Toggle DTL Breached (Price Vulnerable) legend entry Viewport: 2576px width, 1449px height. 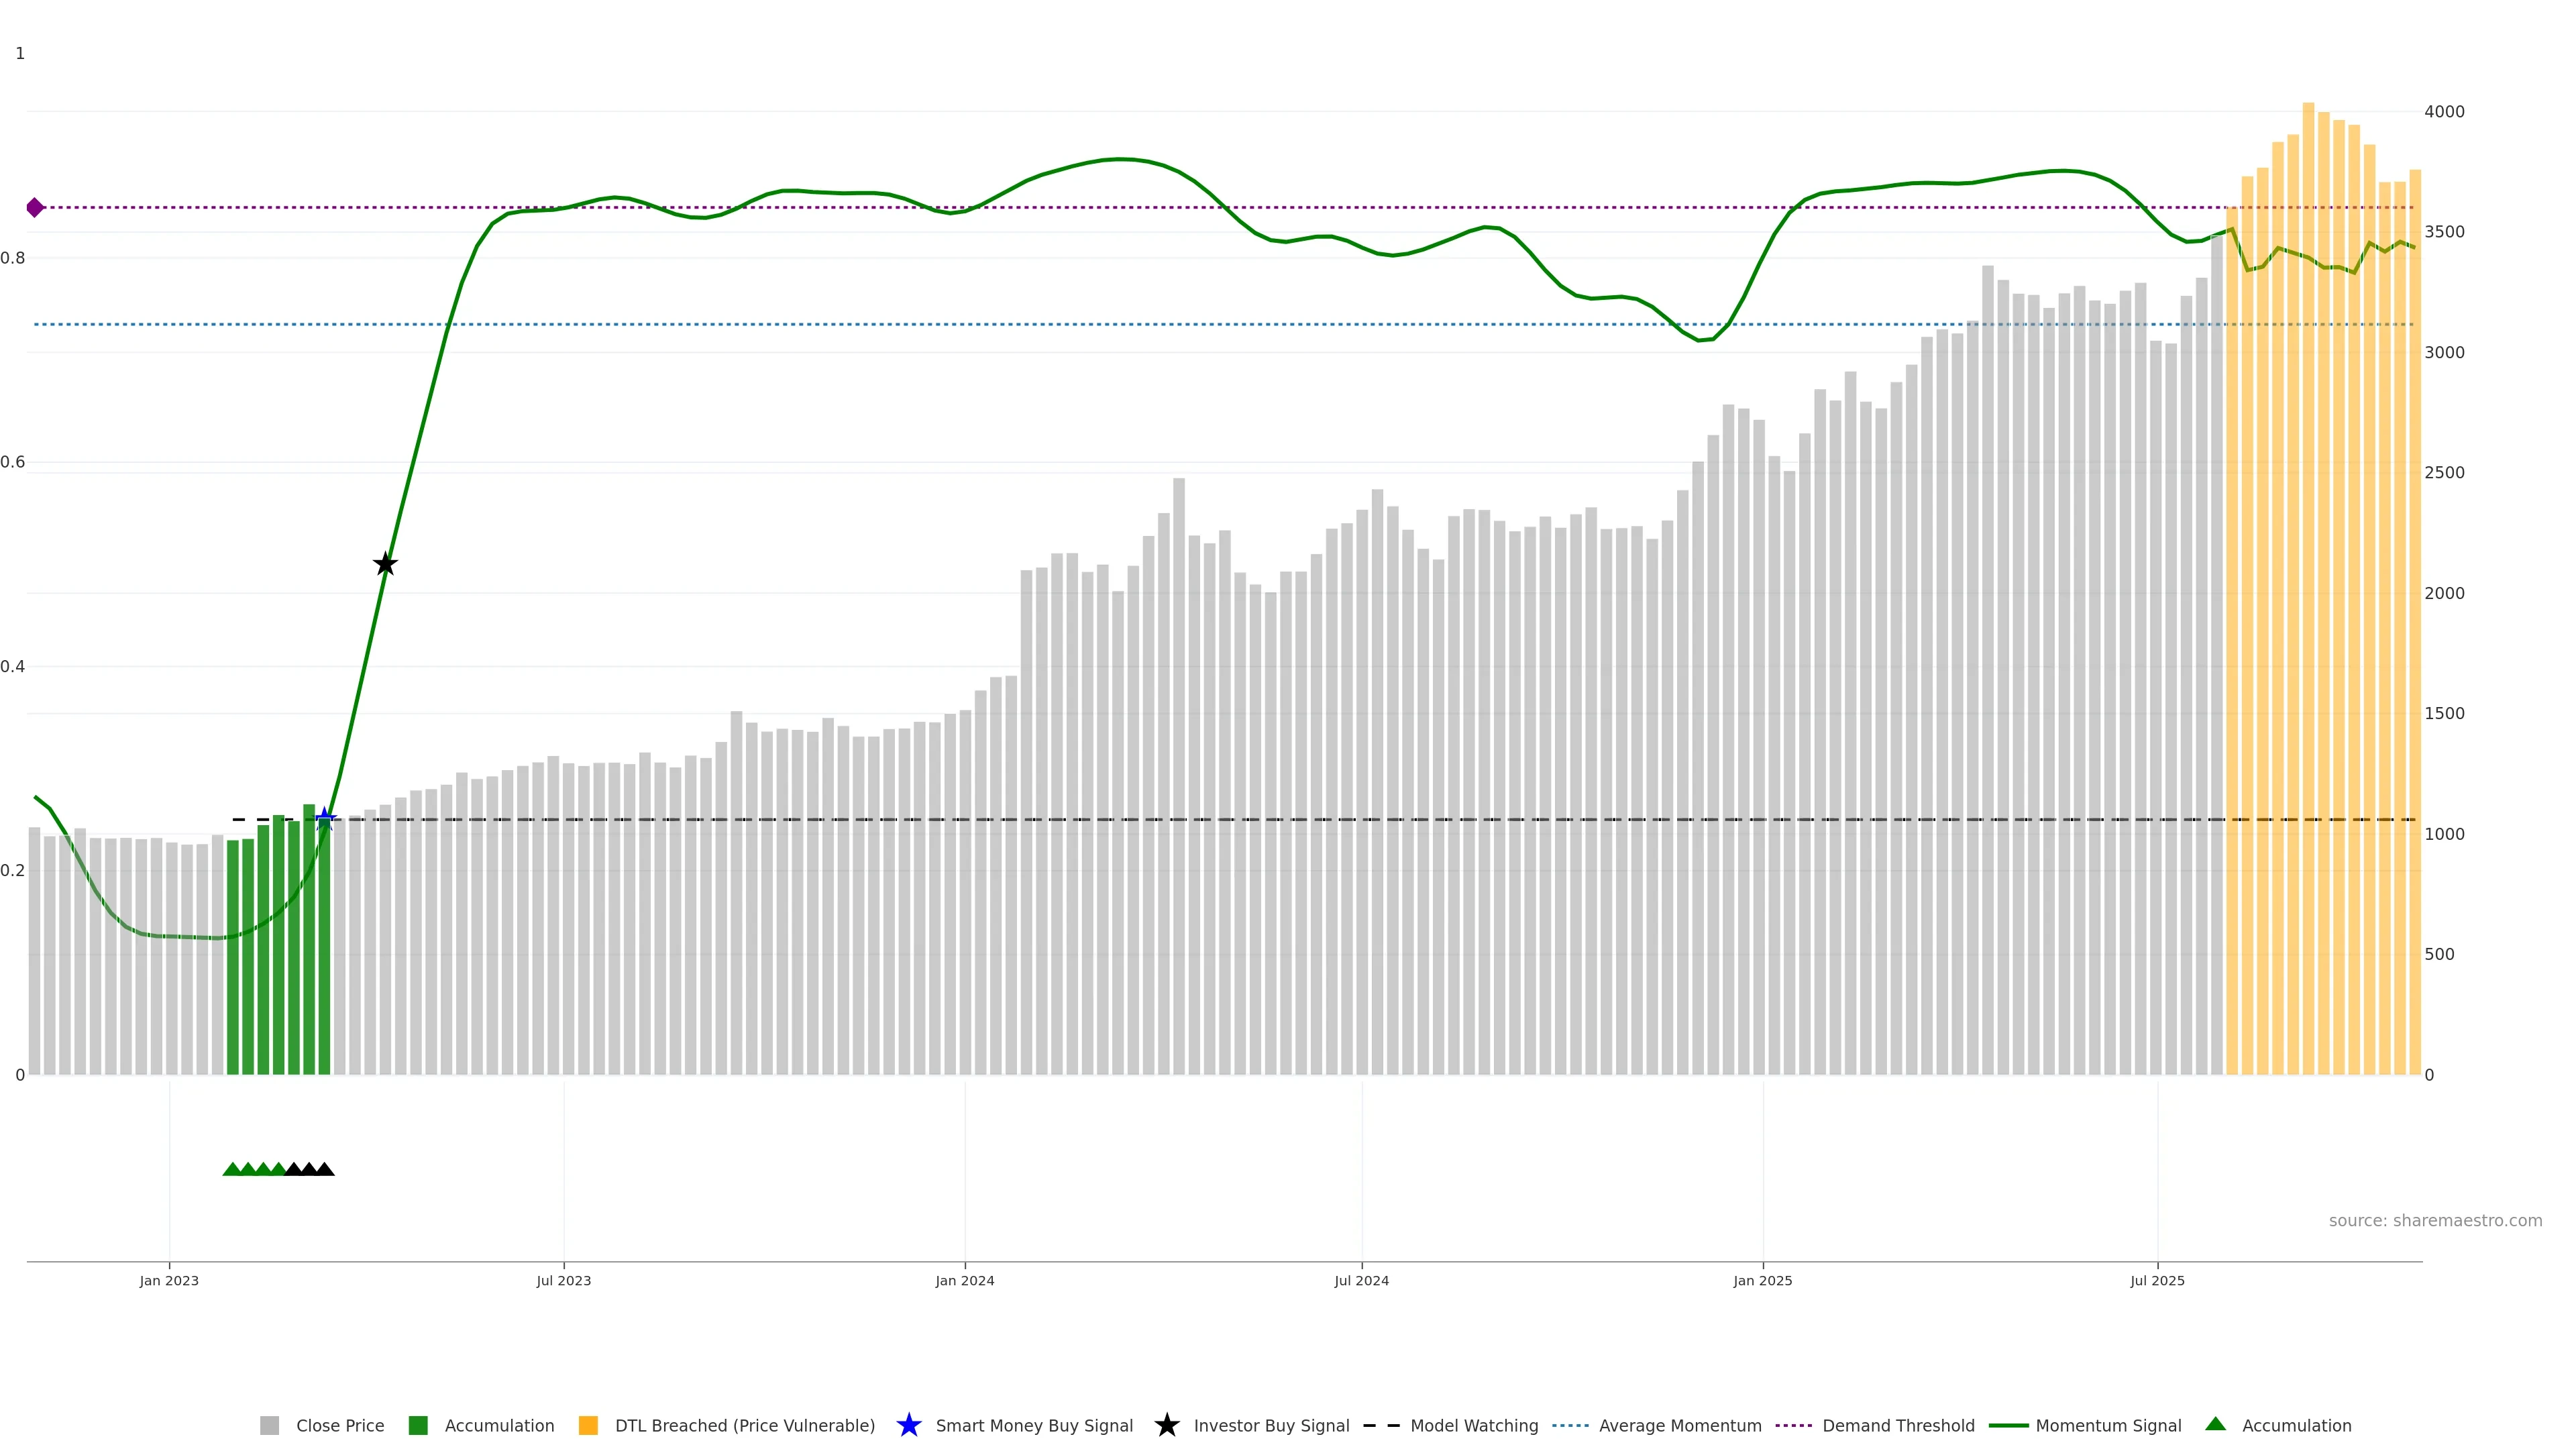click(x=744, y=1426)
